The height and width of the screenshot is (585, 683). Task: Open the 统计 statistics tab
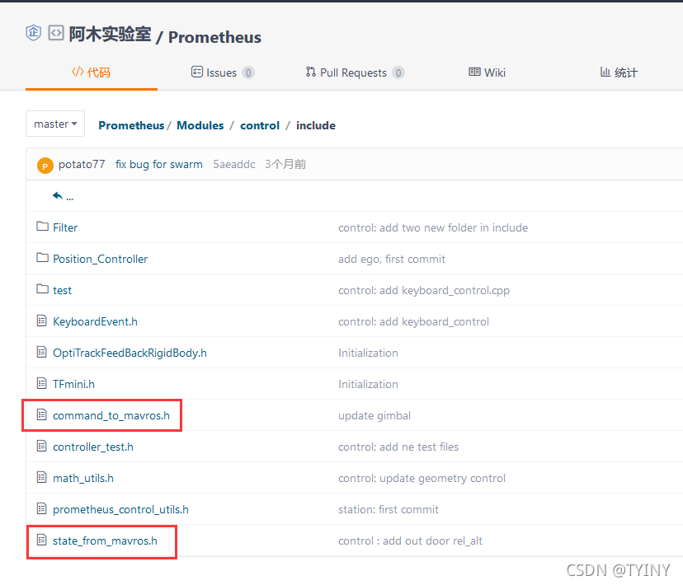(x=619, y=73)
